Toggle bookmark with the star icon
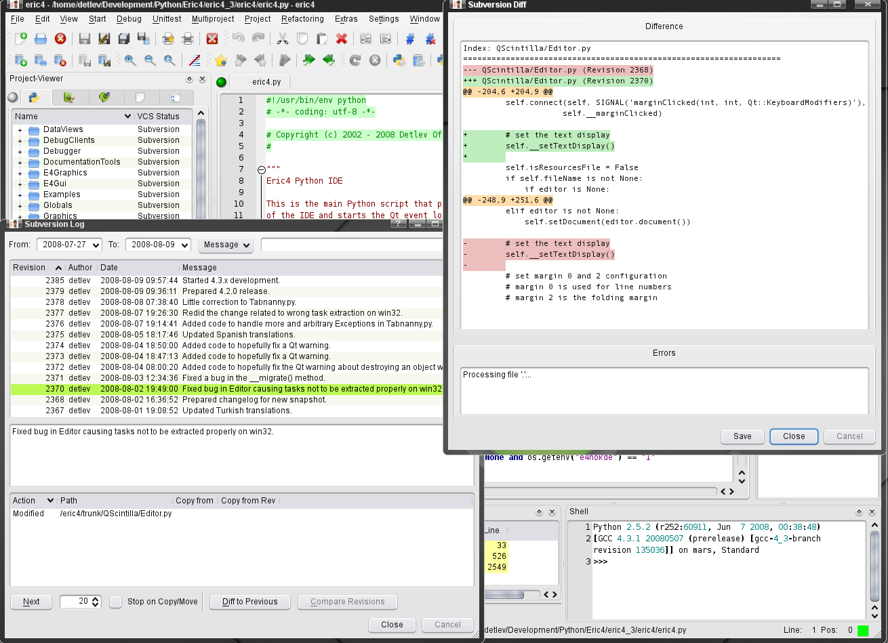The image size is (888, 643). click(x=220, y=61)
